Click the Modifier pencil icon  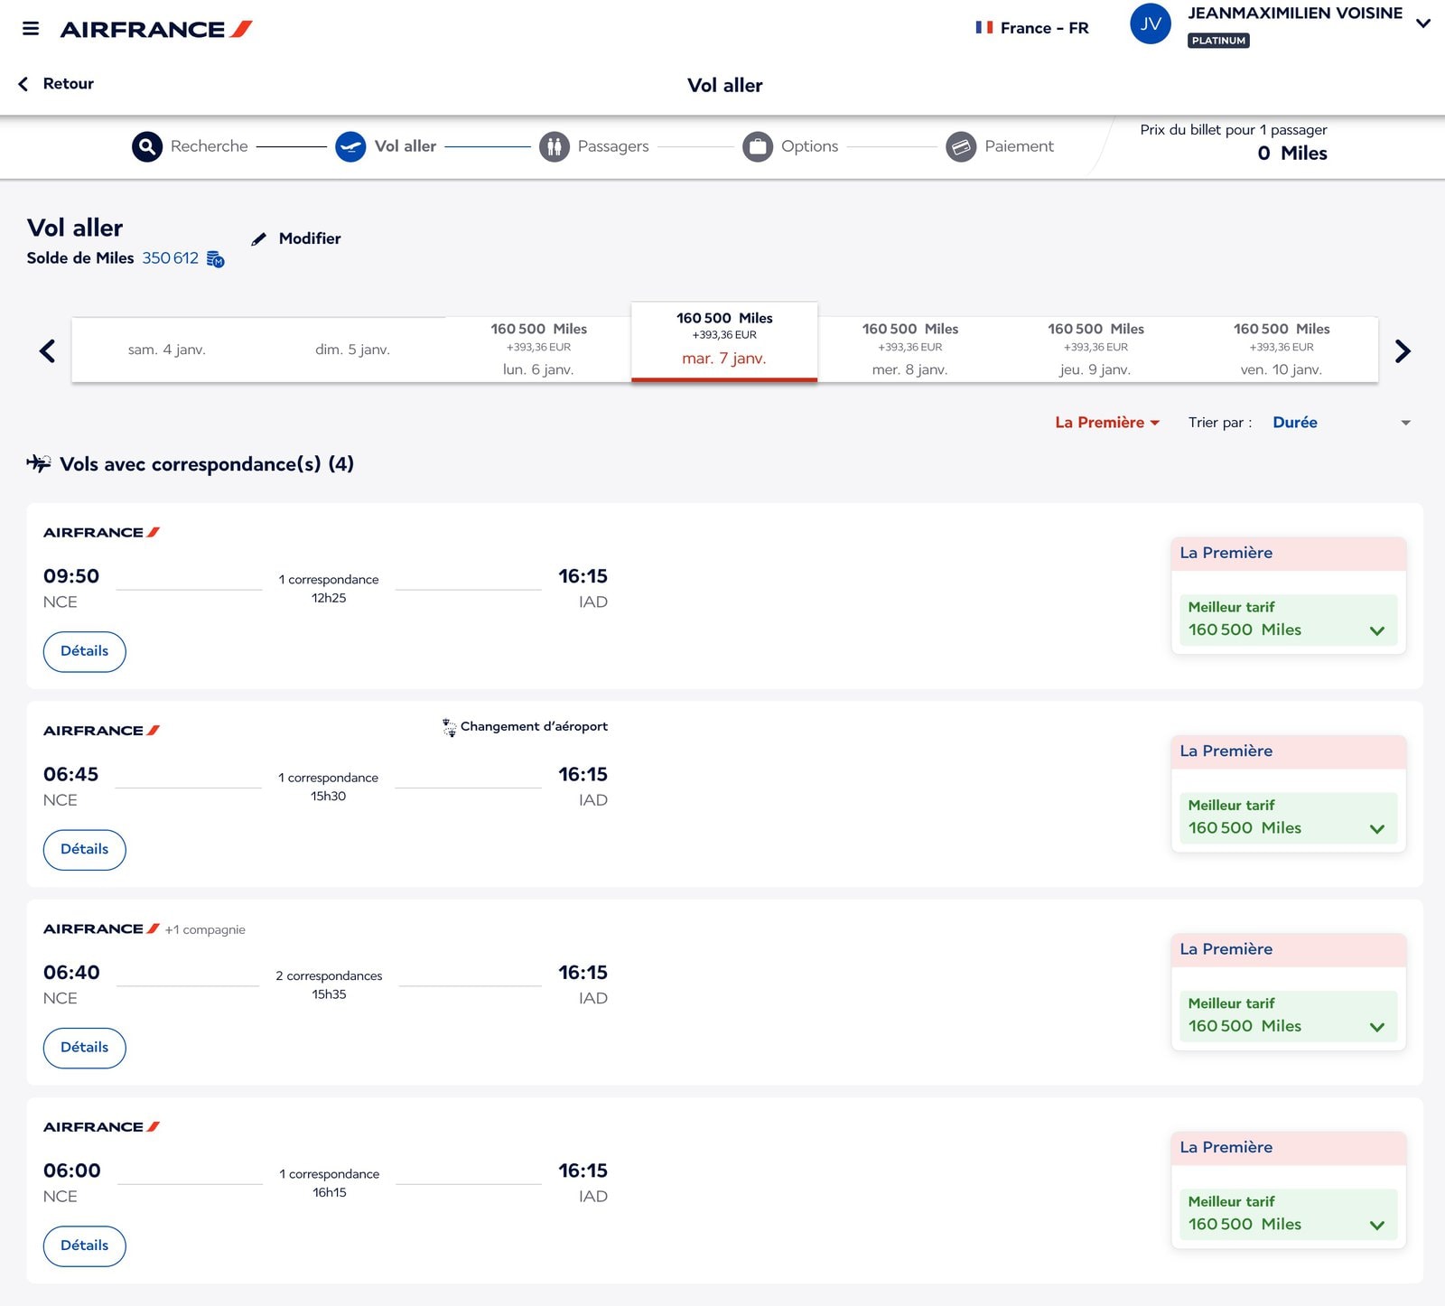pos(259,239)
